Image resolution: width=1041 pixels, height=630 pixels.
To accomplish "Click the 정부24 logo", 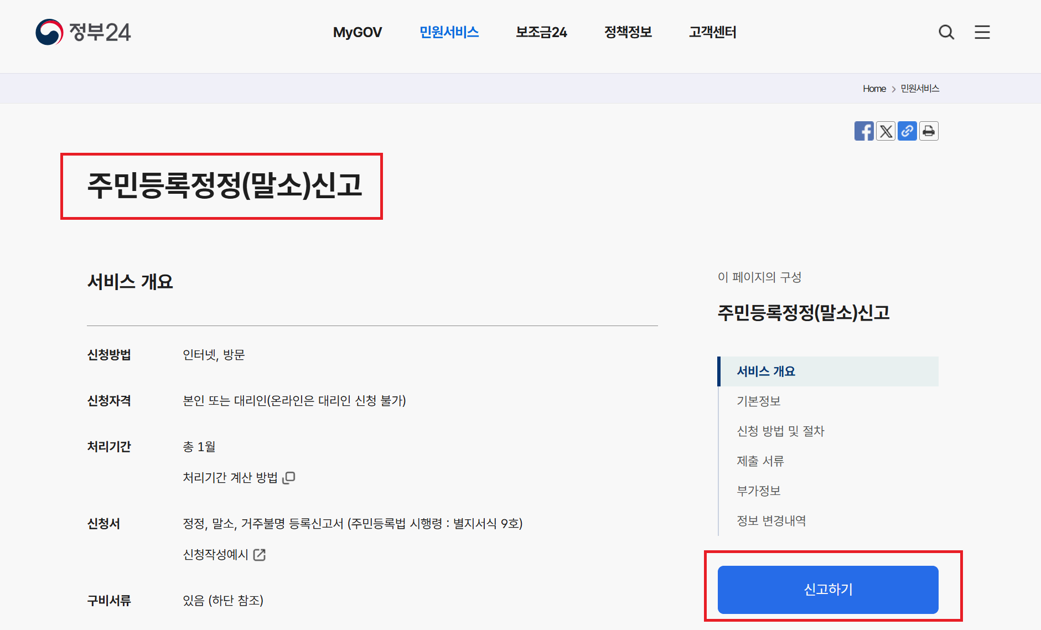I will (x=83, y=32).
